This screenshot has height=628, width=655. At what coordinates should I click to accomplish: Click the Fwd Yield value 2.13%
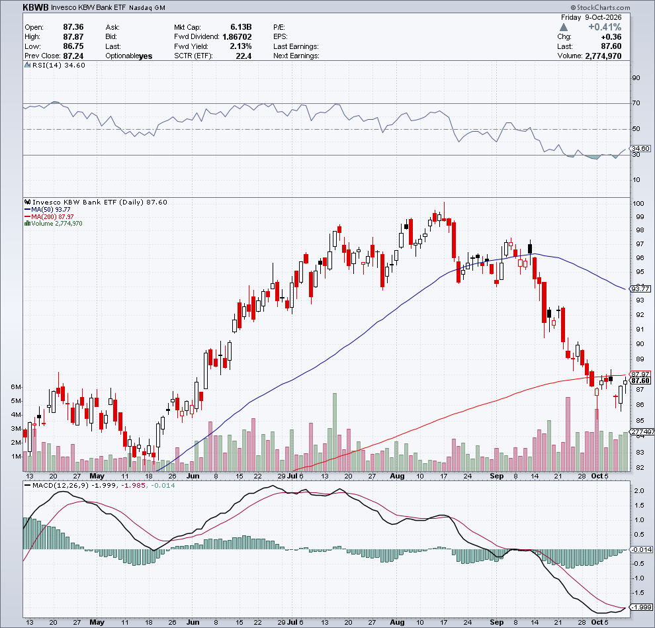(x=241, y=46)
